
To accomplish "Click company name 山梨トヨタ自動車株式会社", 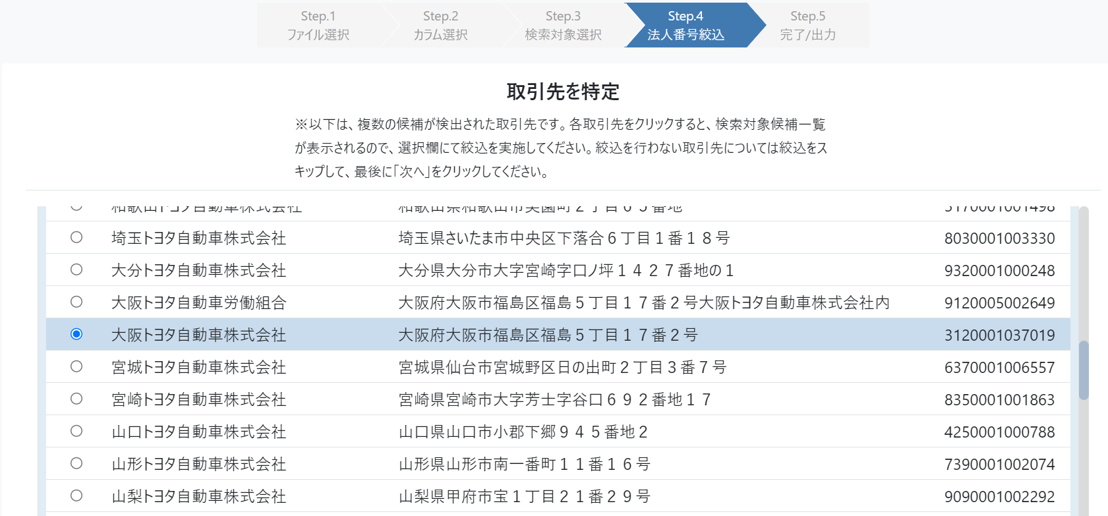I will pos(199,496).
